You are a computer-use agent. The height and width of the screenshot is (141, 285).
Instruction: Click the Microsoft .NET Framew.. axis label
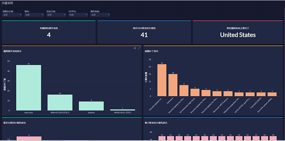(221, 105)
